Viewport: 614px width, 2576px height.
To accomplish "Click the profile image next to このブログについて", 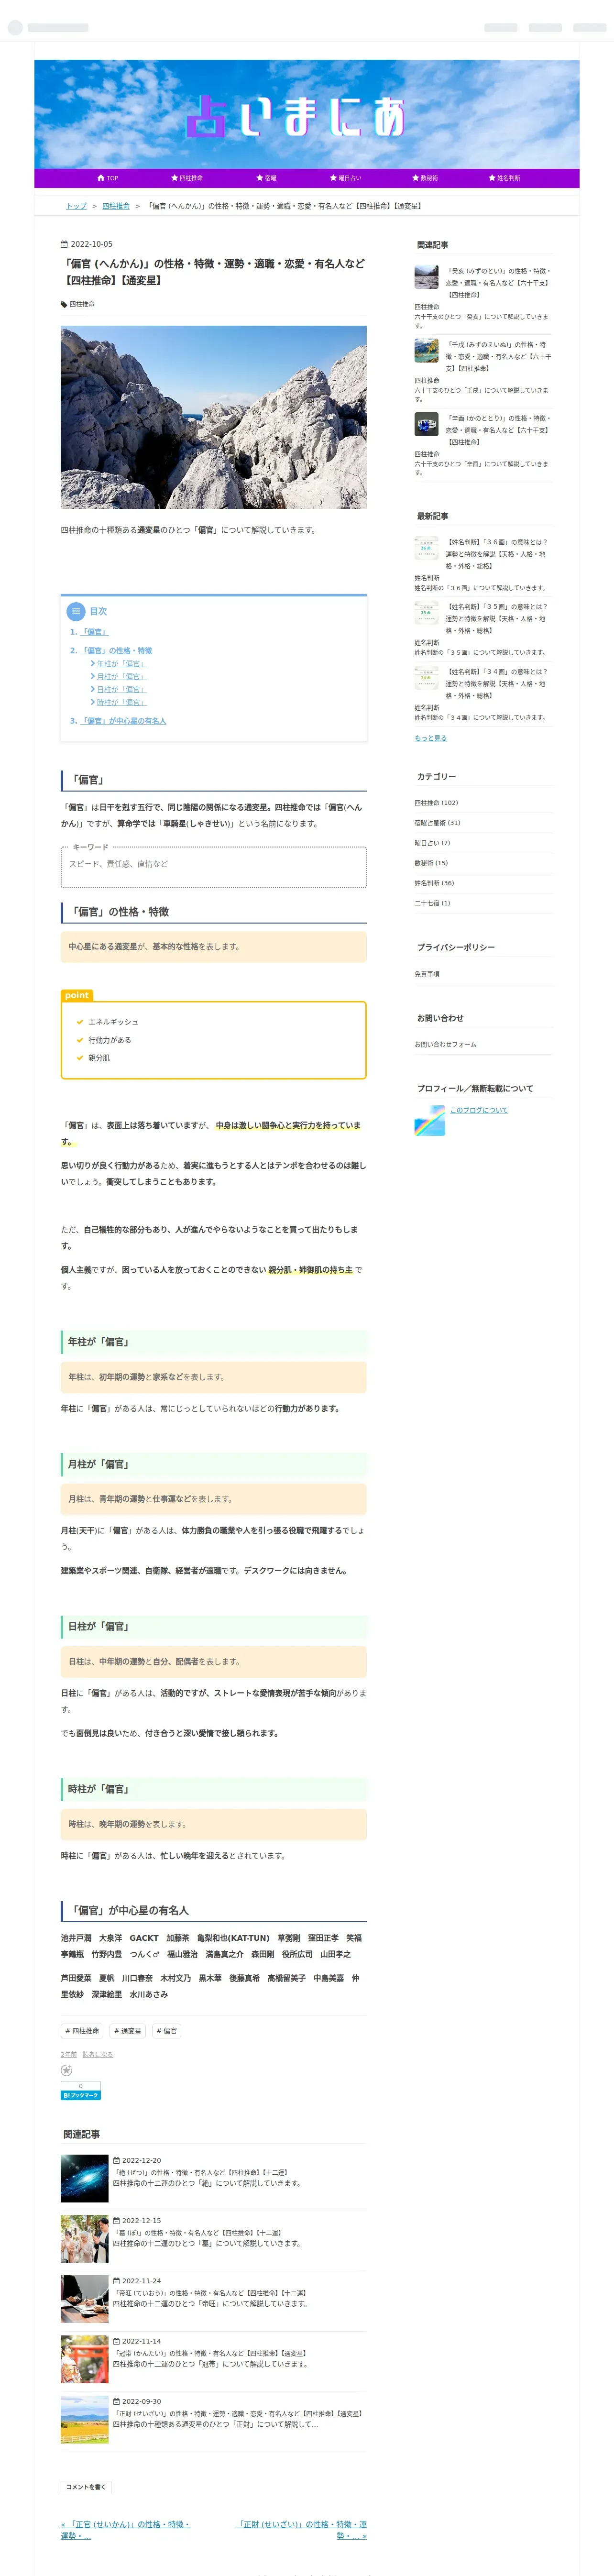I will tap(429, 1120).
